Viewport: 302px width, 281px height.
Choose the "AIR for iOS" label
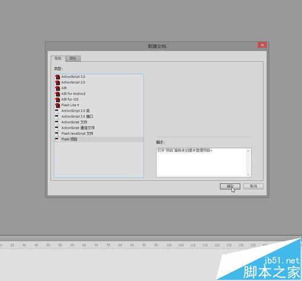(x=69, y=99)
